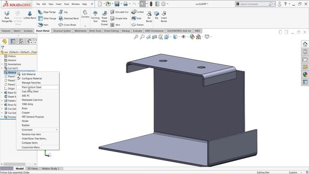309x174 pixels.
Task: Open the Evaluate tab
Action: click(x=137, y=31)
